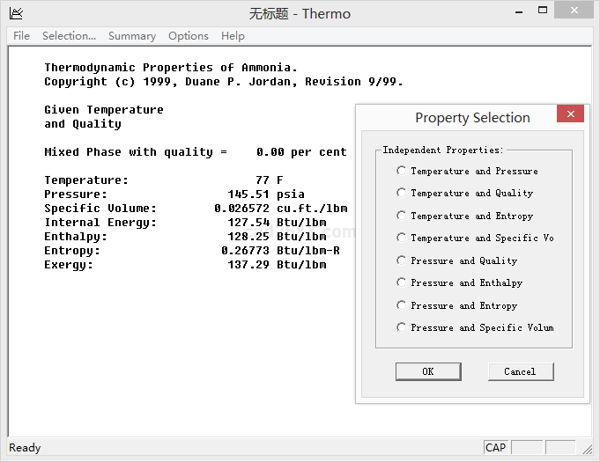Open the File menu
Viewport: 600px width, 462px height.
[x=21, y=36]
